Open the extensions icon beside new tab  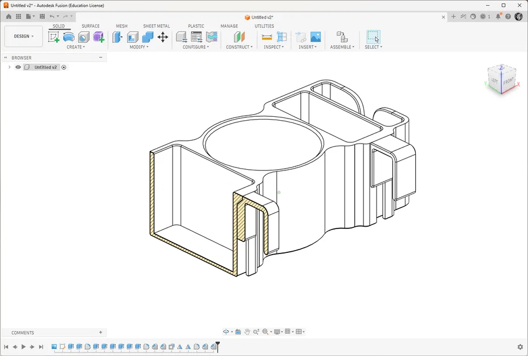click(463, 17)
